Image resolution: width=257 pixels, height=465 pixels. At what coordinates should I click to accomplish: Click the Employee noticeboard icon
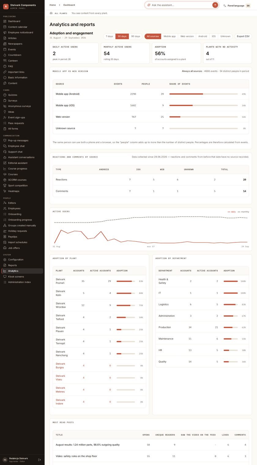tap(5, 32)
